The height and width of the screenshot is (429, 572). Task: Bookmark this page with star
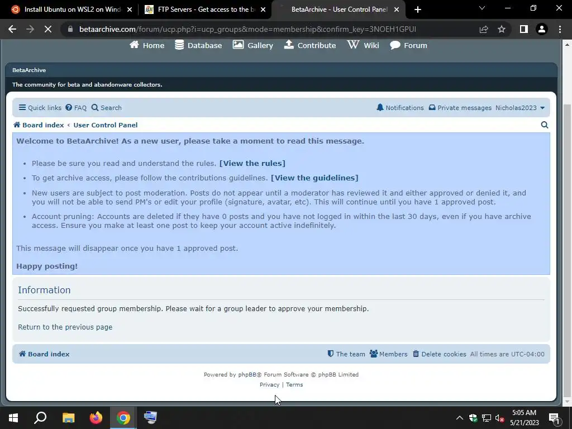tap(502, 29)
